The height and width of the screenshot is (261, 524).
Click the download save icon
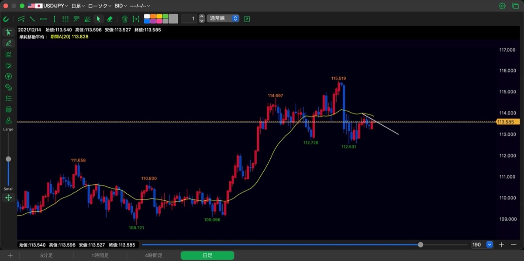[8, 120]
